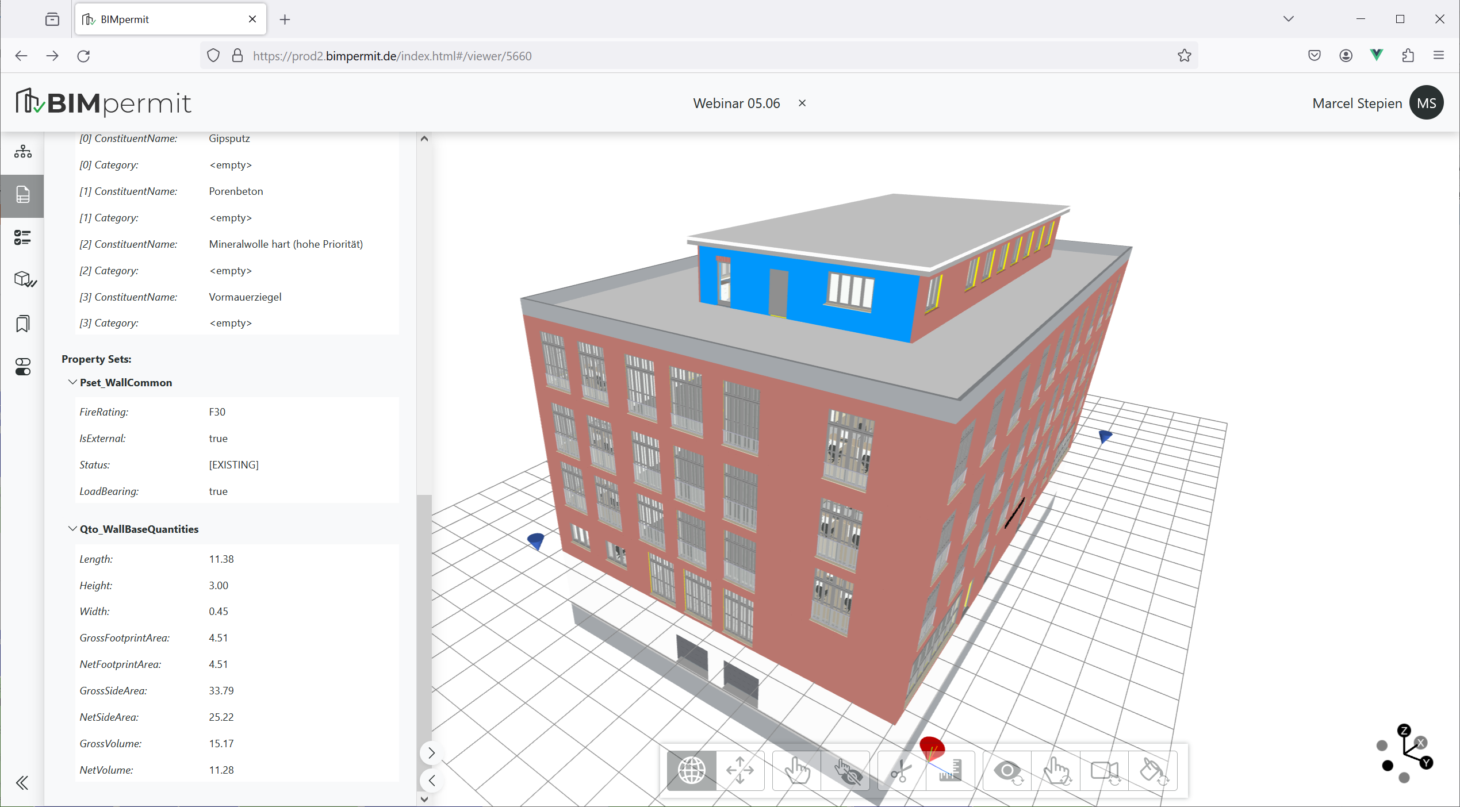Bookmark this page with star icon

point(1184,56)
